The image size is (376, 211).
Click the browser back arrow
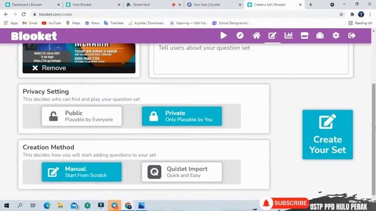[x=6, y=14]
